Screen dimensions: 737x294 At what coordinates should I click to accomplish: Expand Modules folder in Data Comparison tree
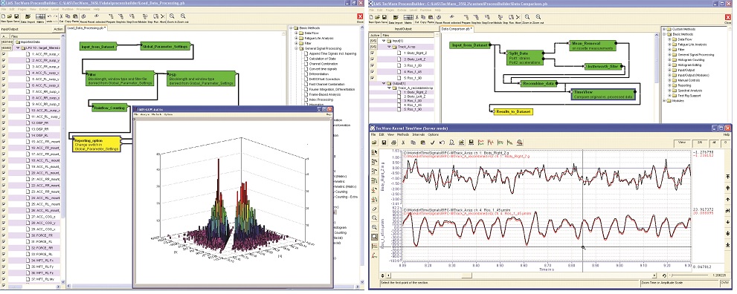pyautogui.click(x=663, y=100)
